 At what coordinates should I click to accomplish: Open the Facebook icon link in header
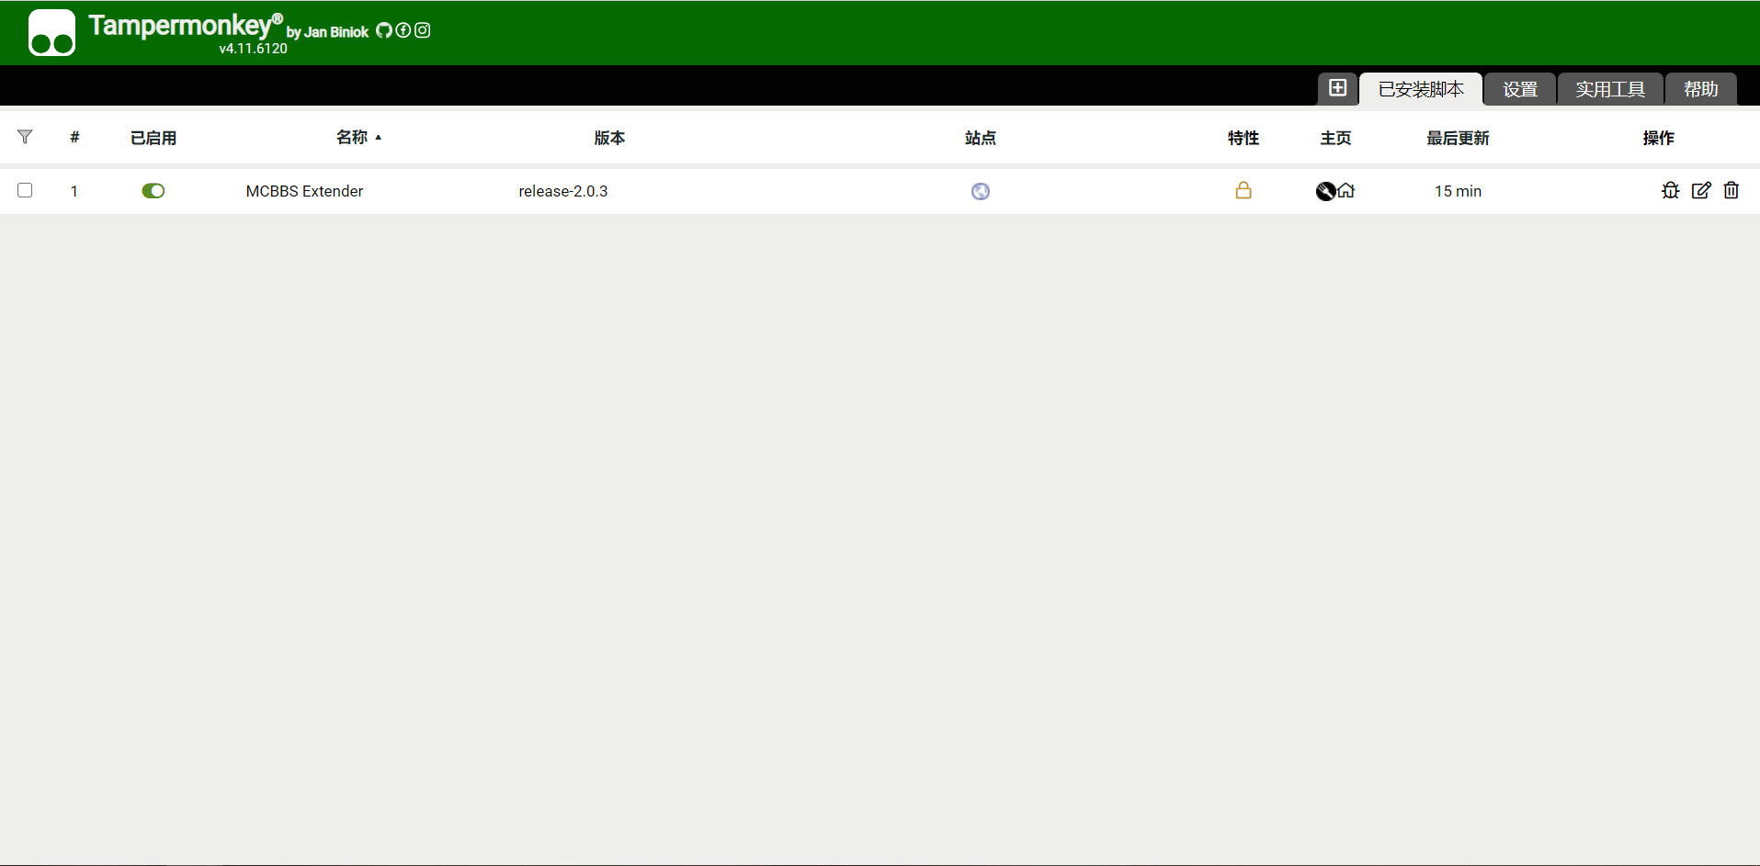click(403, 30)
